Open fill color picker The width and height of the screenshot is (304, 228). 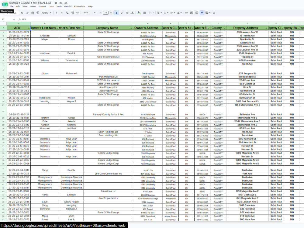(139, 13)
